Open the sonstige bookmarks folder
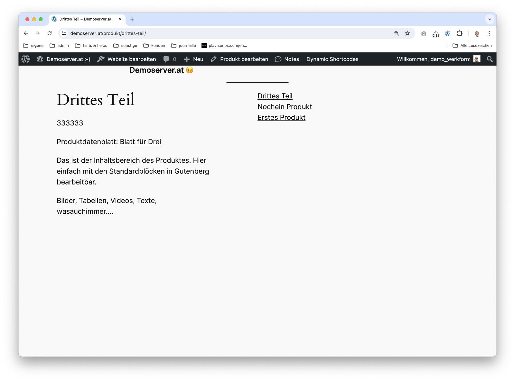 (125, 46)
